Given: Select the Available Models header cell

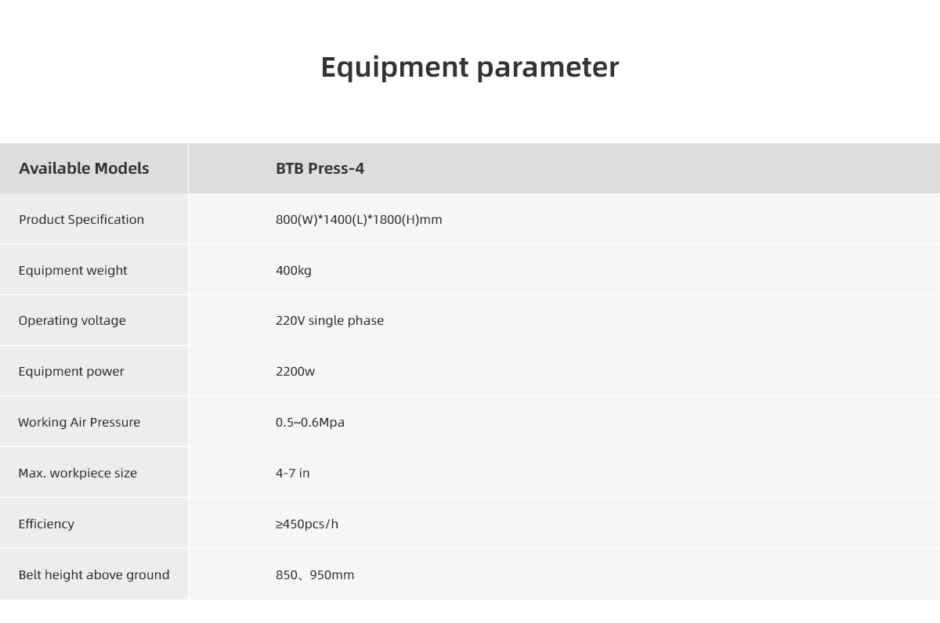Looking at the screenshot, I should point(84,168).
